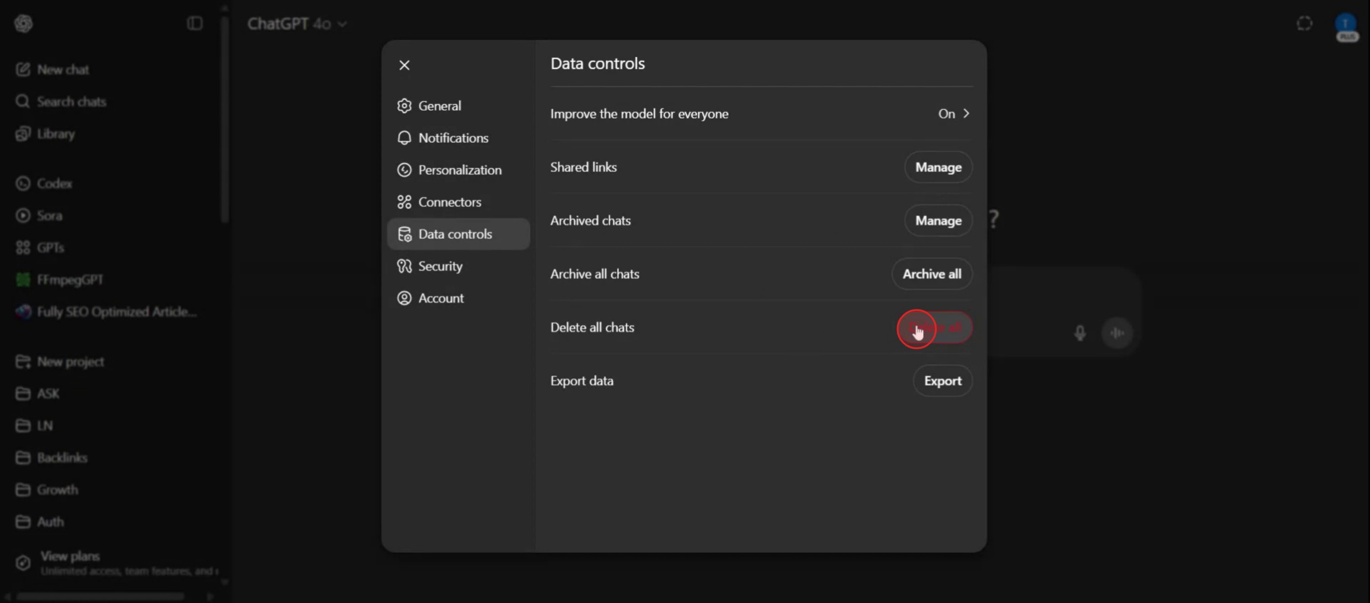Open the Backlinks project folder
The image size is (1370, 603).
112,458
